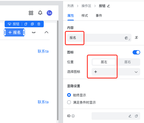Select the 满足条件时显示 radio option
144x123 pixels.
[69, 102]
